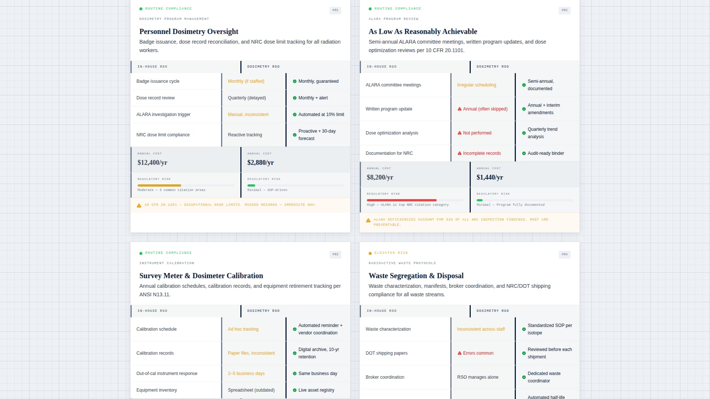Click the #03 card number badge

point(335,254)
